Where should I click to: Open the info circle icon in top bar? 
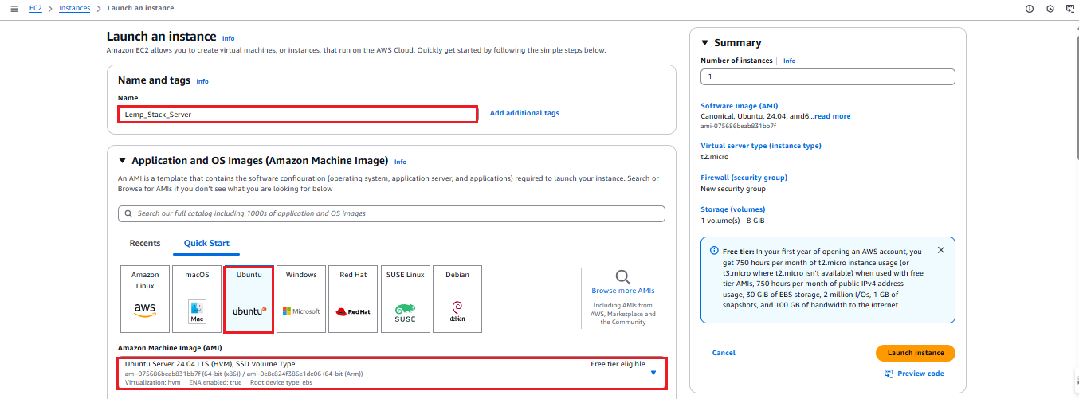(x=1029, y=9)
